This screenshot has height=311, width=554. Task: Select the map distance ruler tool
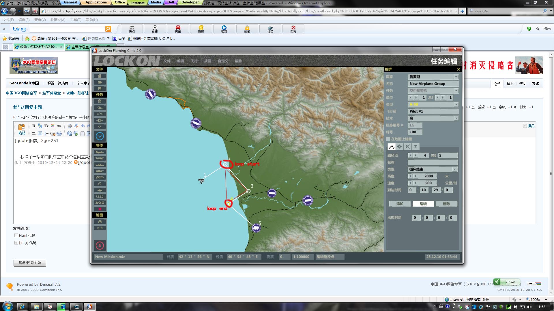click(x=100, y=228)
